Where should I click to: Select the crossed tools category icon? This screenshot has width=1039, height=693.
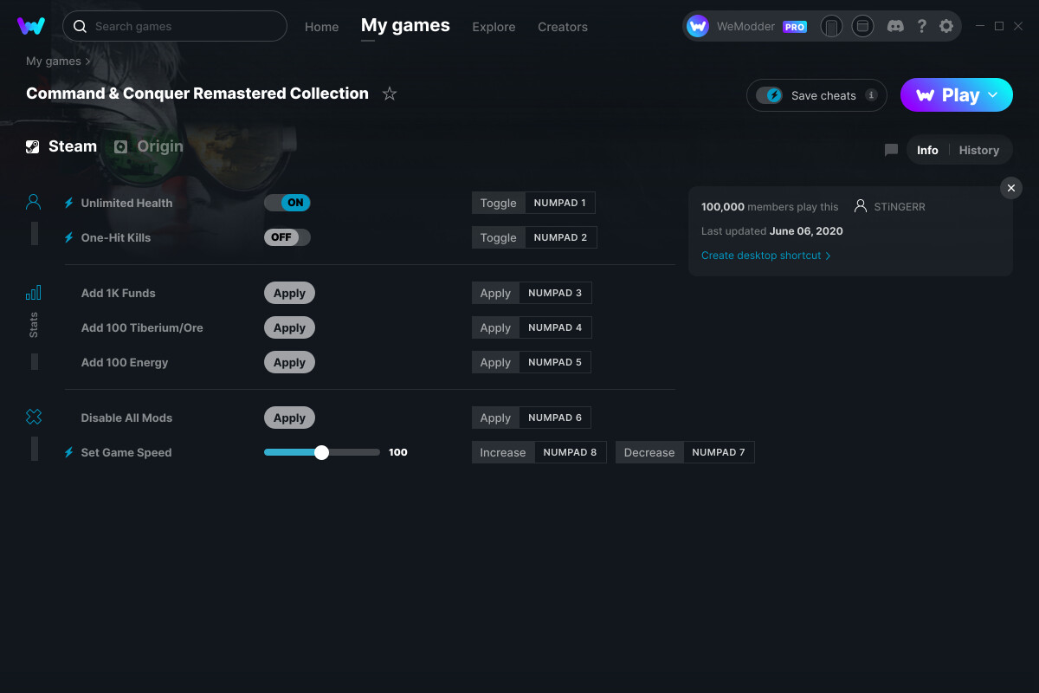(x=34, y=417)
